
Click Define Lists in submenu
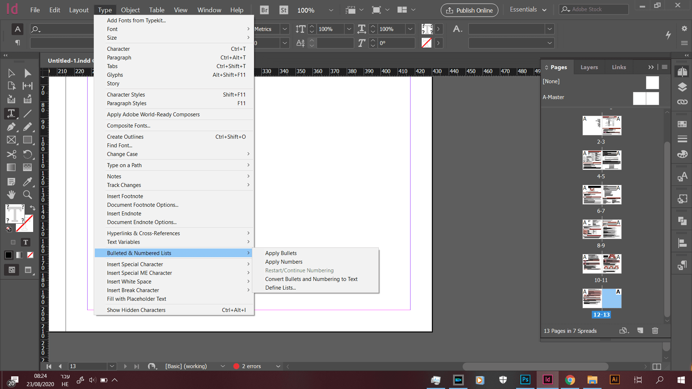[280, 288]
